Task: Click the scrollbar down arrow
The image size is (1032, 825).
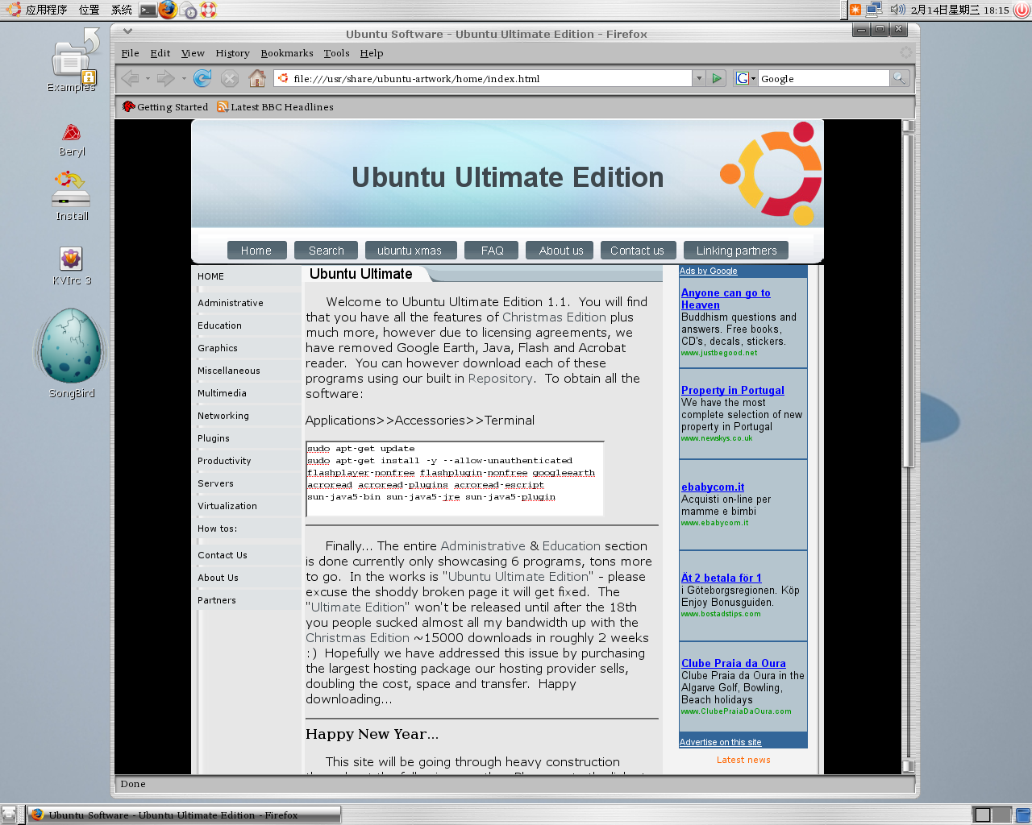Action: (908, 766)
